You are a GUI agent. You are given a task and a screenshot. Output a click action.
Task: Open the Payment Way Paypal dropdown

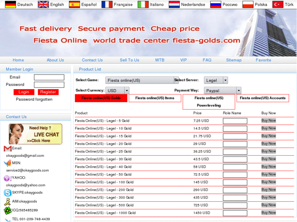[222, 90]
